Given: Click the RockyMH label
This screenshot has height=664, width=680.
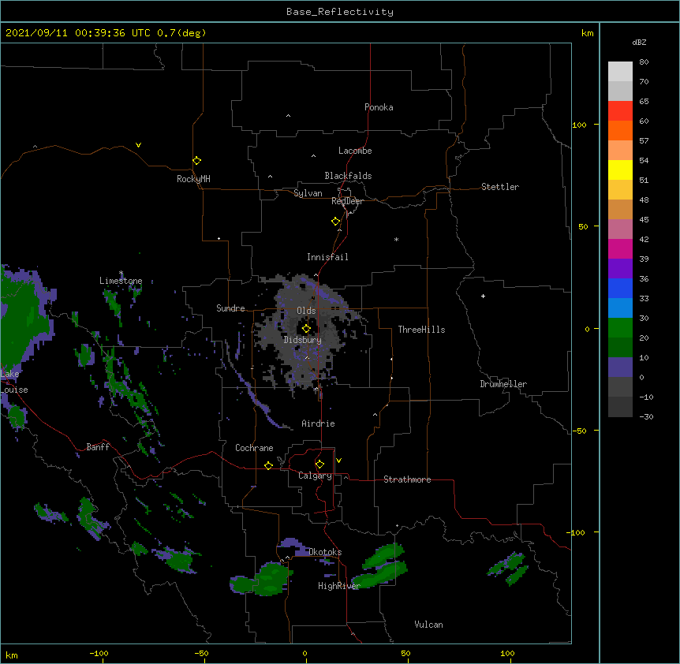Looking at the screenshot, I should (x=193, y=179).
